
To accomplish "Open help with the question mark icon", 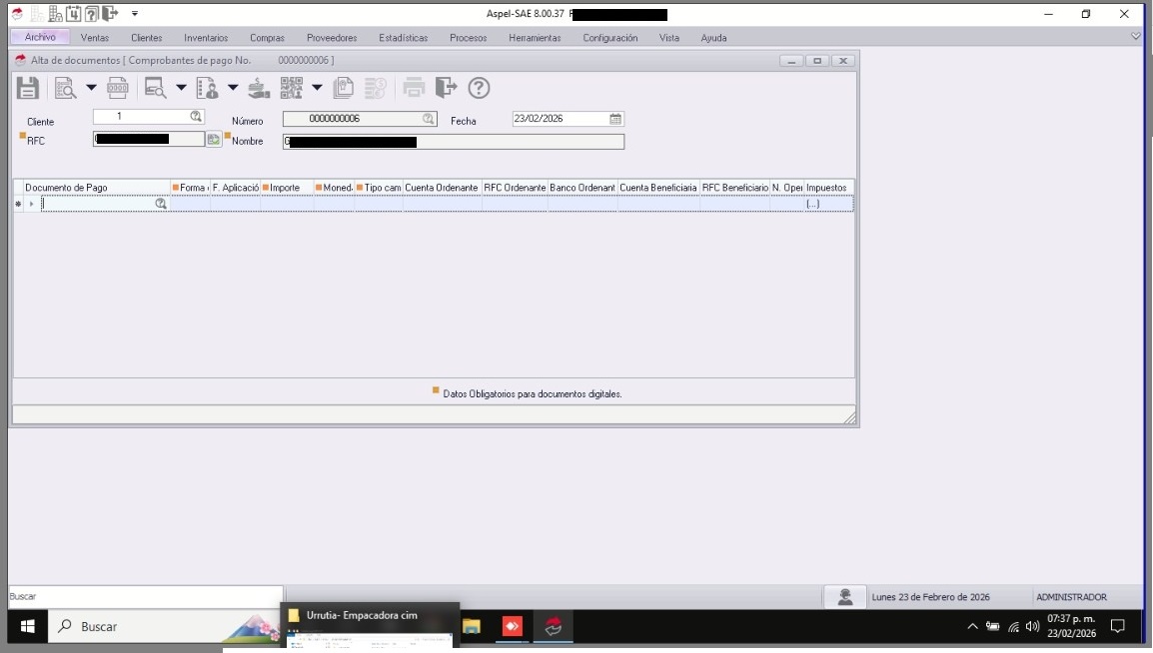I will (479, 88).
